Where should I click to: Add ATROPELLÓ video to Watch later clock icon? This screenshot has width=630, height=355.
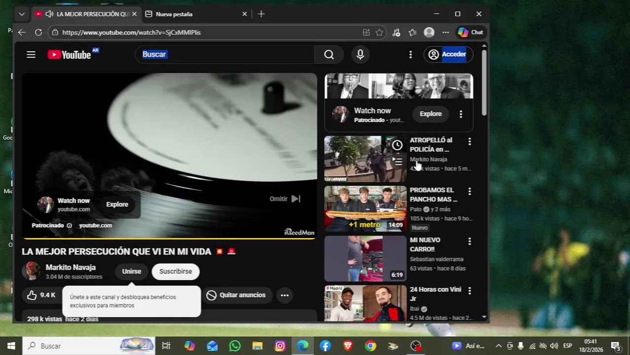(x=397, y=145)
